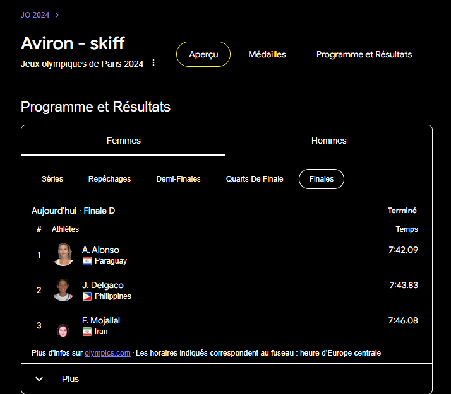This screenshot has height=394, width=451.
Task: Click the Iran flag icon
Action: pyautogui.click(x=87, y=332)
